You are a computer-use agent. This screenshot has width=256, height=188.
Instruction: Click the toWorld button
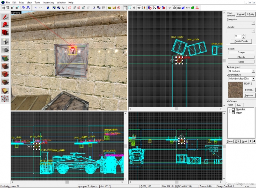click(241, 14)
